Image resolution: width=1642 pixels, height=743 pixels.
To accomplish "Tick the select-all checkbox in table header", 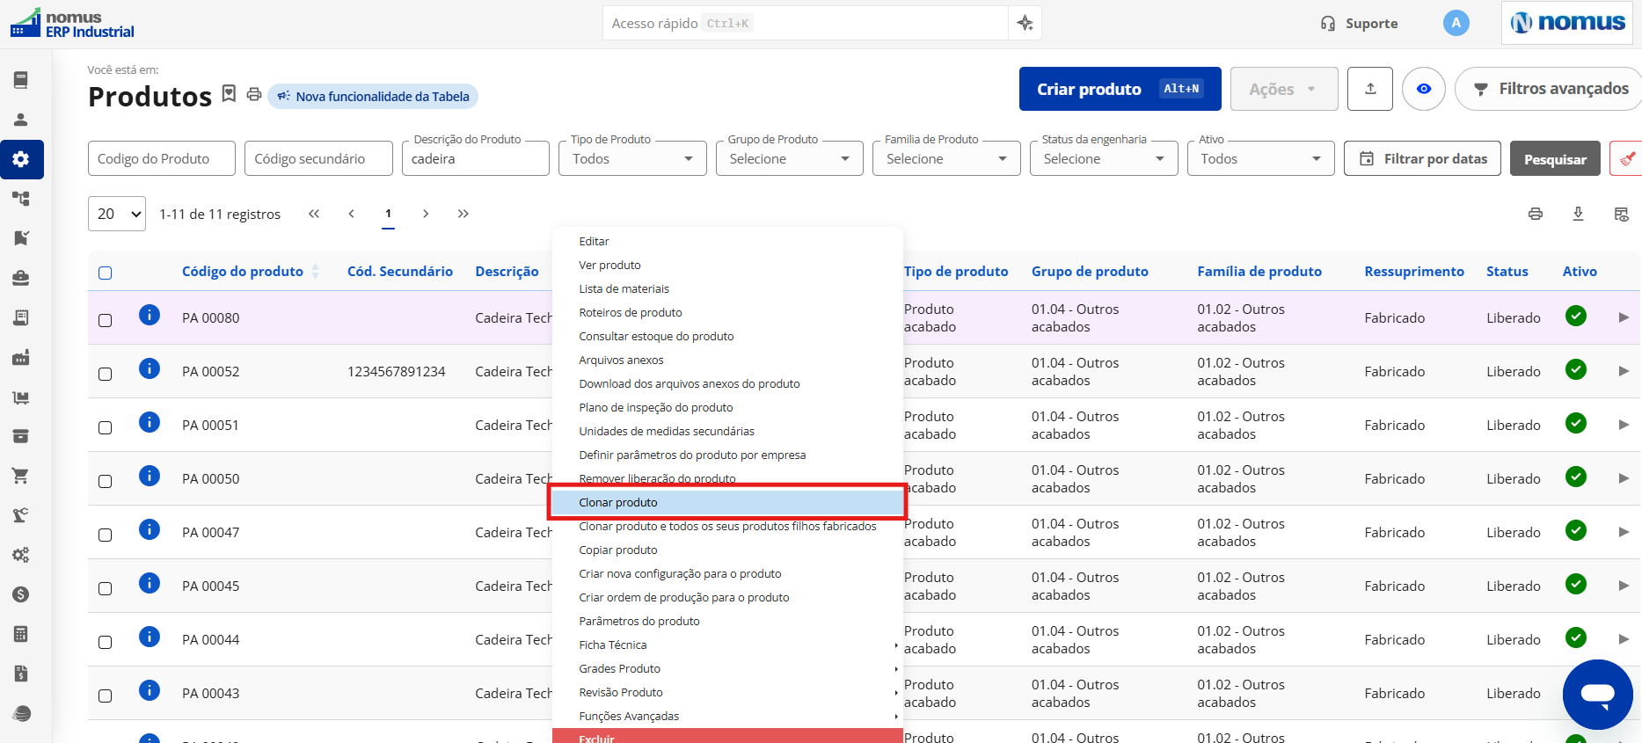I will tap(106, 273).
